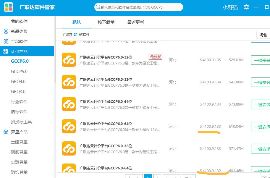Go to page 1 in pagination
Image resolution: width=270 pixels, height=178 pixels.
tap(148, 176)
